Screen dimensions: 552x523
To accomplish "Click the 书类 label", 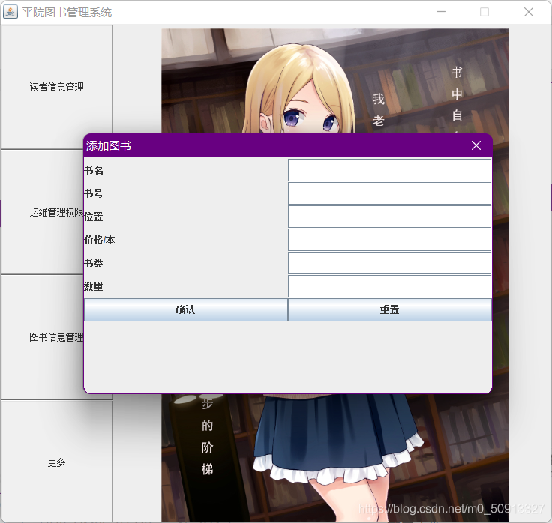I will [x=94, y=263].
